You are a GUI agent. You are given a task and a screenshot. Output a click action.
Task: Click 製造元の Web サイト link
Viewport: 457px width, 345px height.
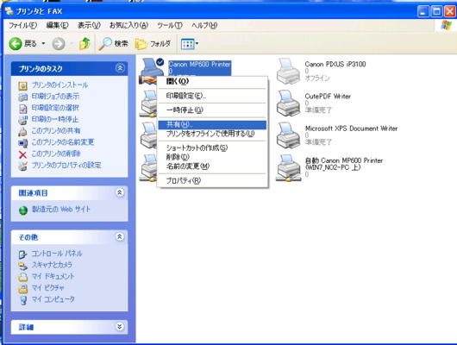[x=61, y=210]
